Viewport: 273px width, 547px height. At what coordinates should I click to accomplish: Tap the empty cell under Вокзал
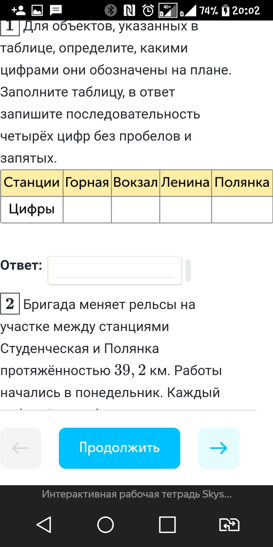135,210
